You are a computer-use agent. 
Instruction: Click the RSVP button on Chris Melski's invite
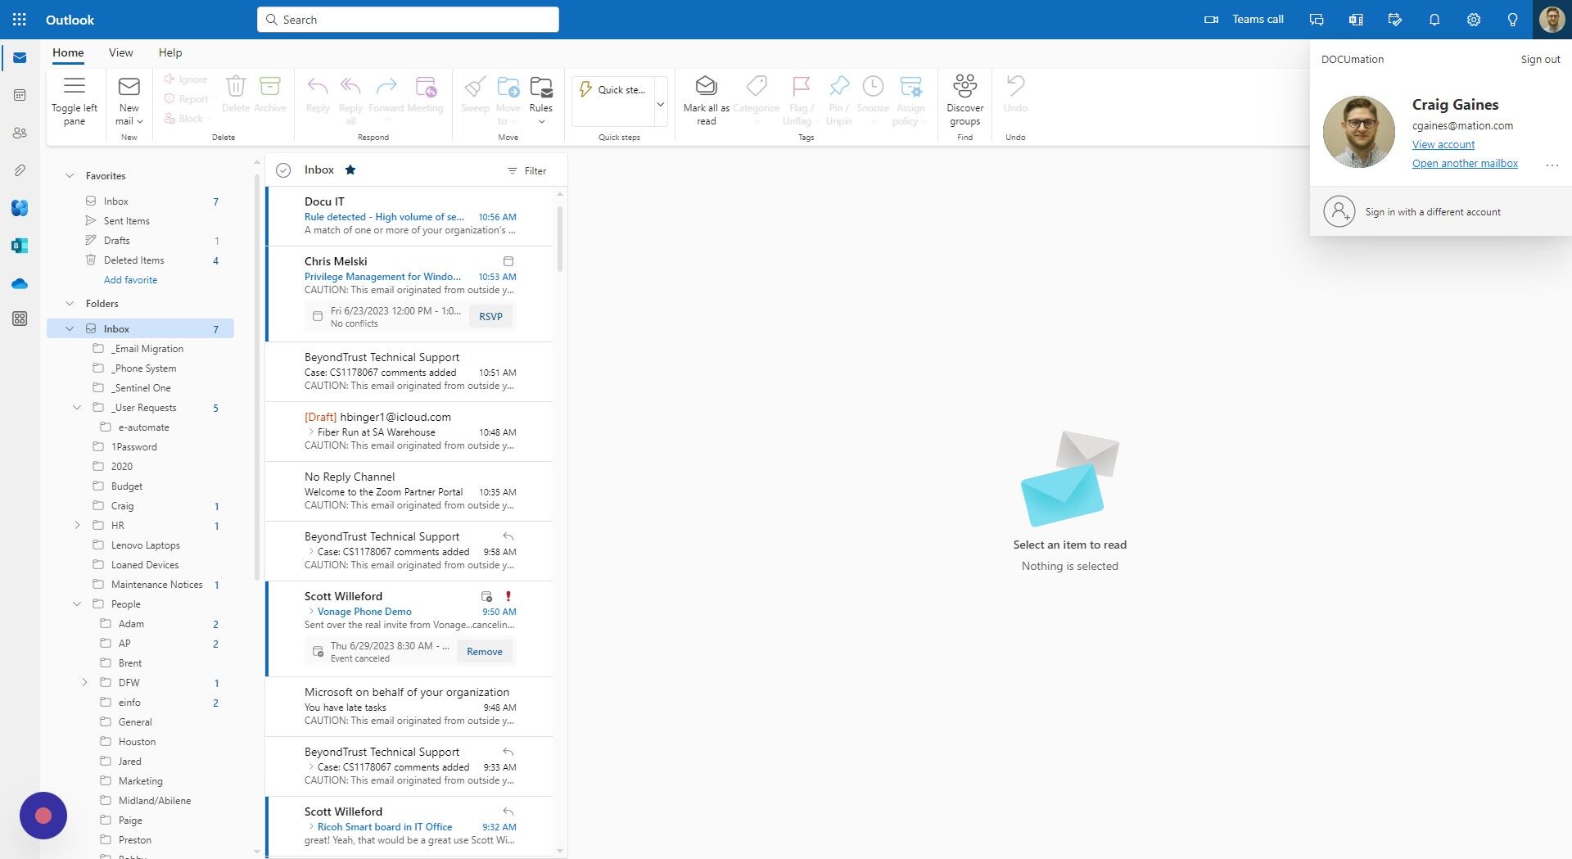490,315
